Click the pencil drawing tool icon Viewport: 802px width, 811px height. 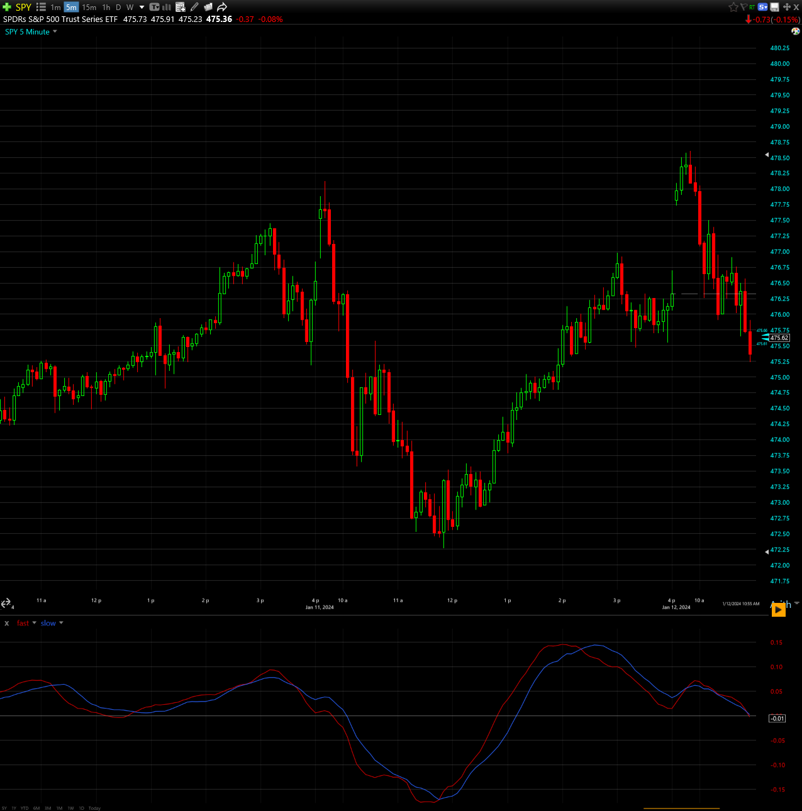click(194, 7)
